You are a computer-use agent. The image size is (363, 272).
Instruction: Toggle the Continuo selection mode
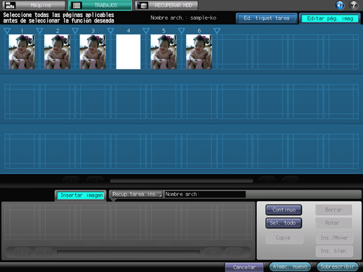point(284,209)
